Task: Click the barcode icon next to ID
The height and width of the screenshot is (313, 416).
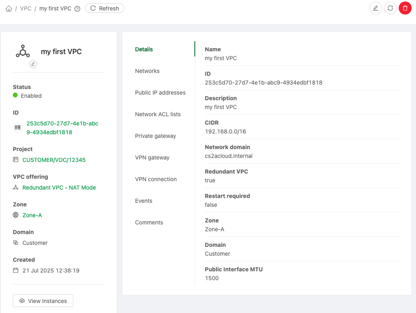Action: pyautogui.click(x=17, y=128)
